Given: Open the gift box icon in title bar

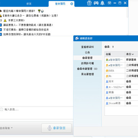Looking at the screenshot, I should pos(89,3).
